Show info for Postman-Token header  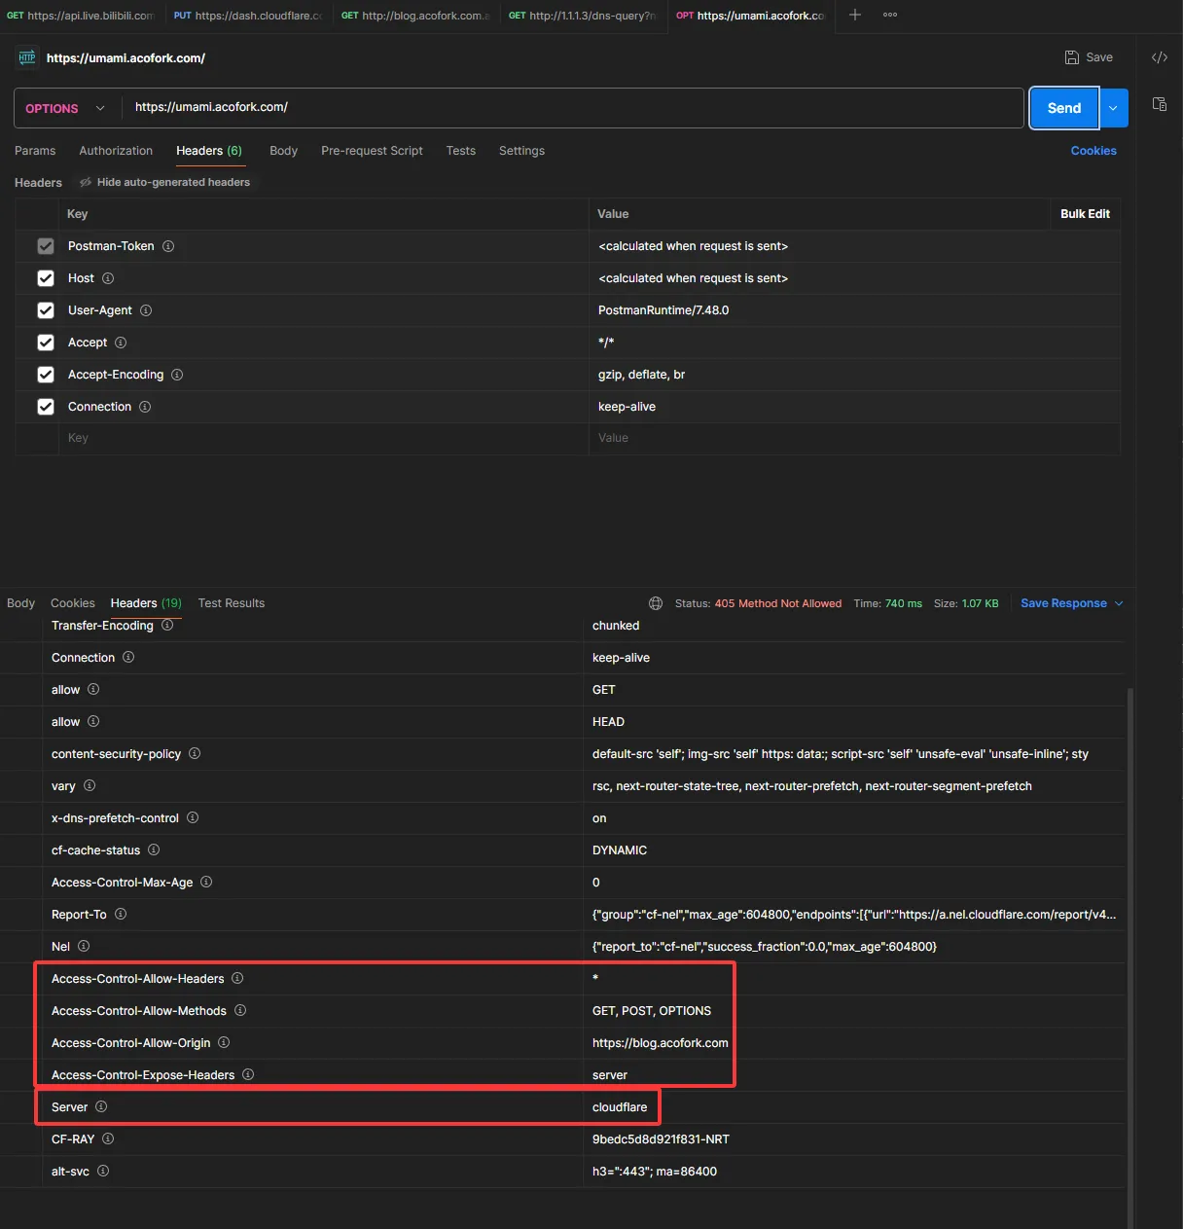pos(168,246)
